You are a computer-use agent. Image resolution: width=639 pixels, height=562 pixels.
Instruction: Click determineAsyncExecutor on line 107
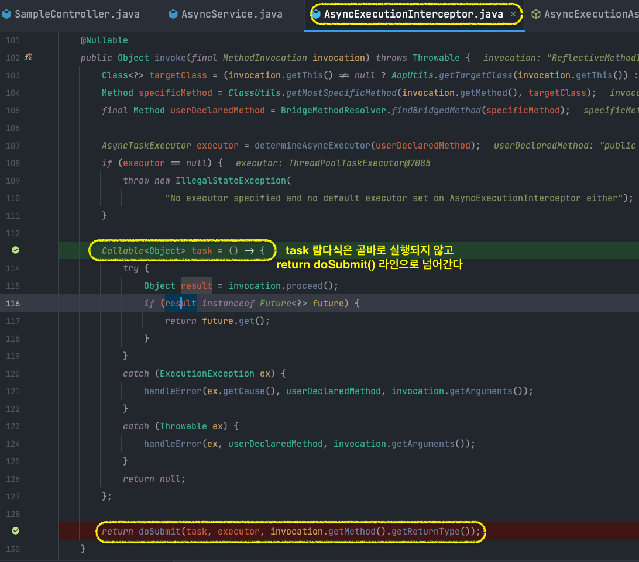pos(312,146)
